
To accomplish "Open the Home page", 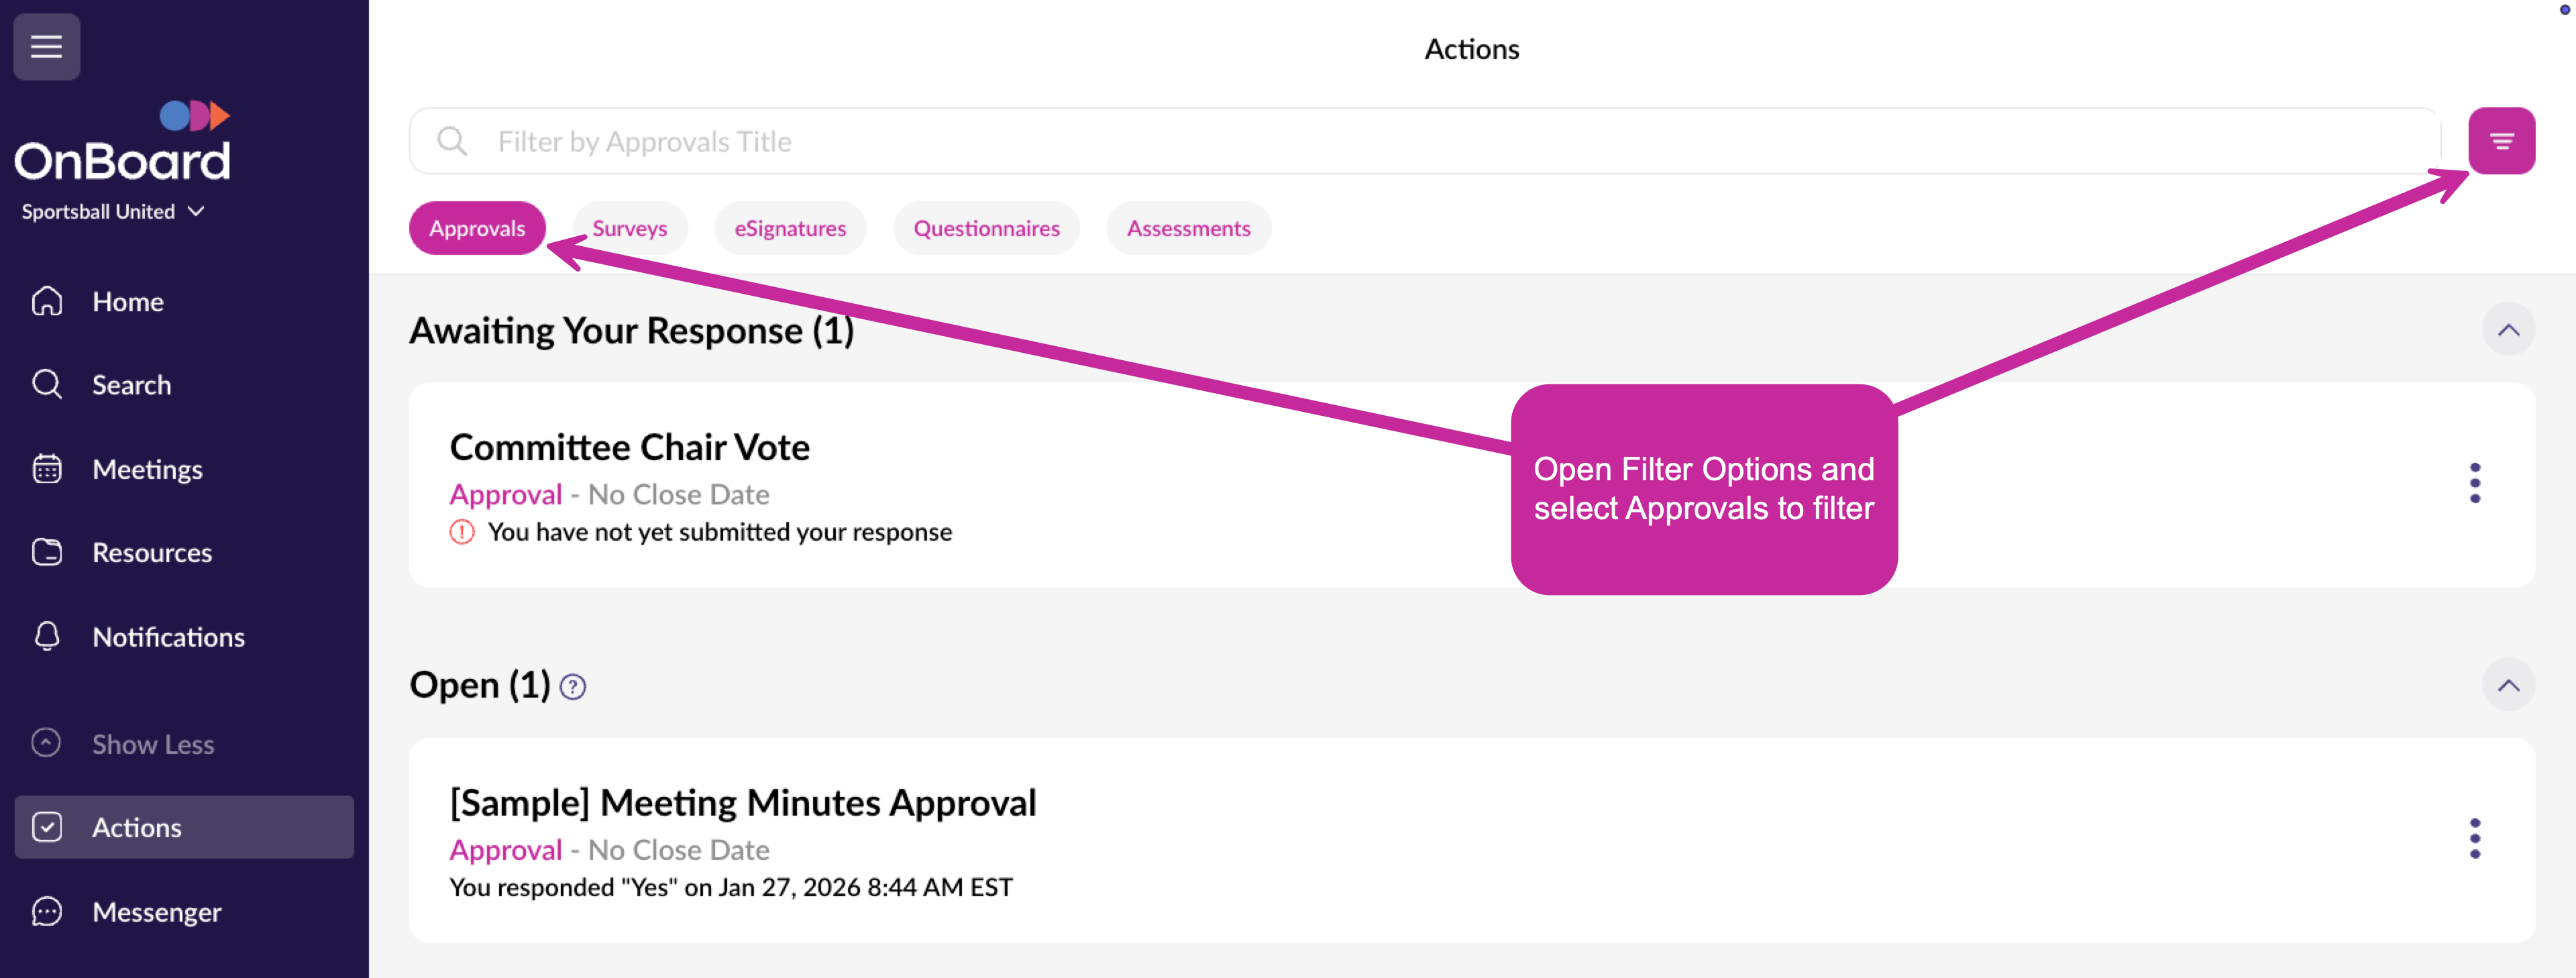I will [x=127, y=301].
